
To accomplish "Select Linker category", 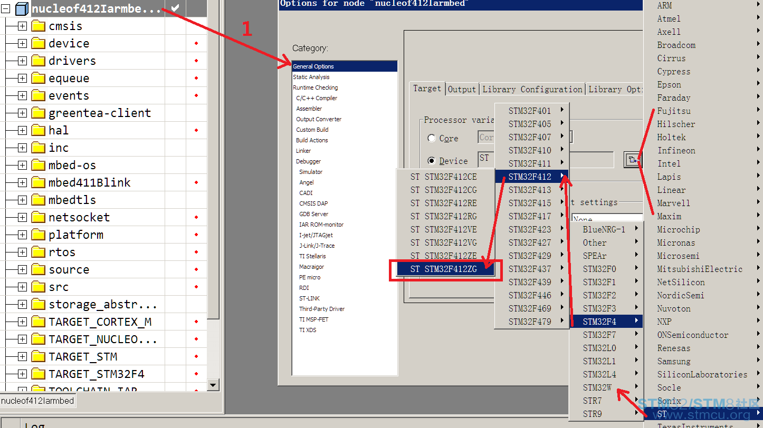I will click(x=303, y=151).
